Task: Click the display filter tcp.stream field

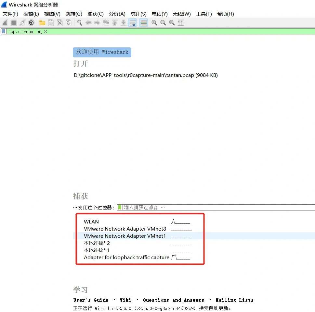Action: pyautogui.click(x=161, y=31)
